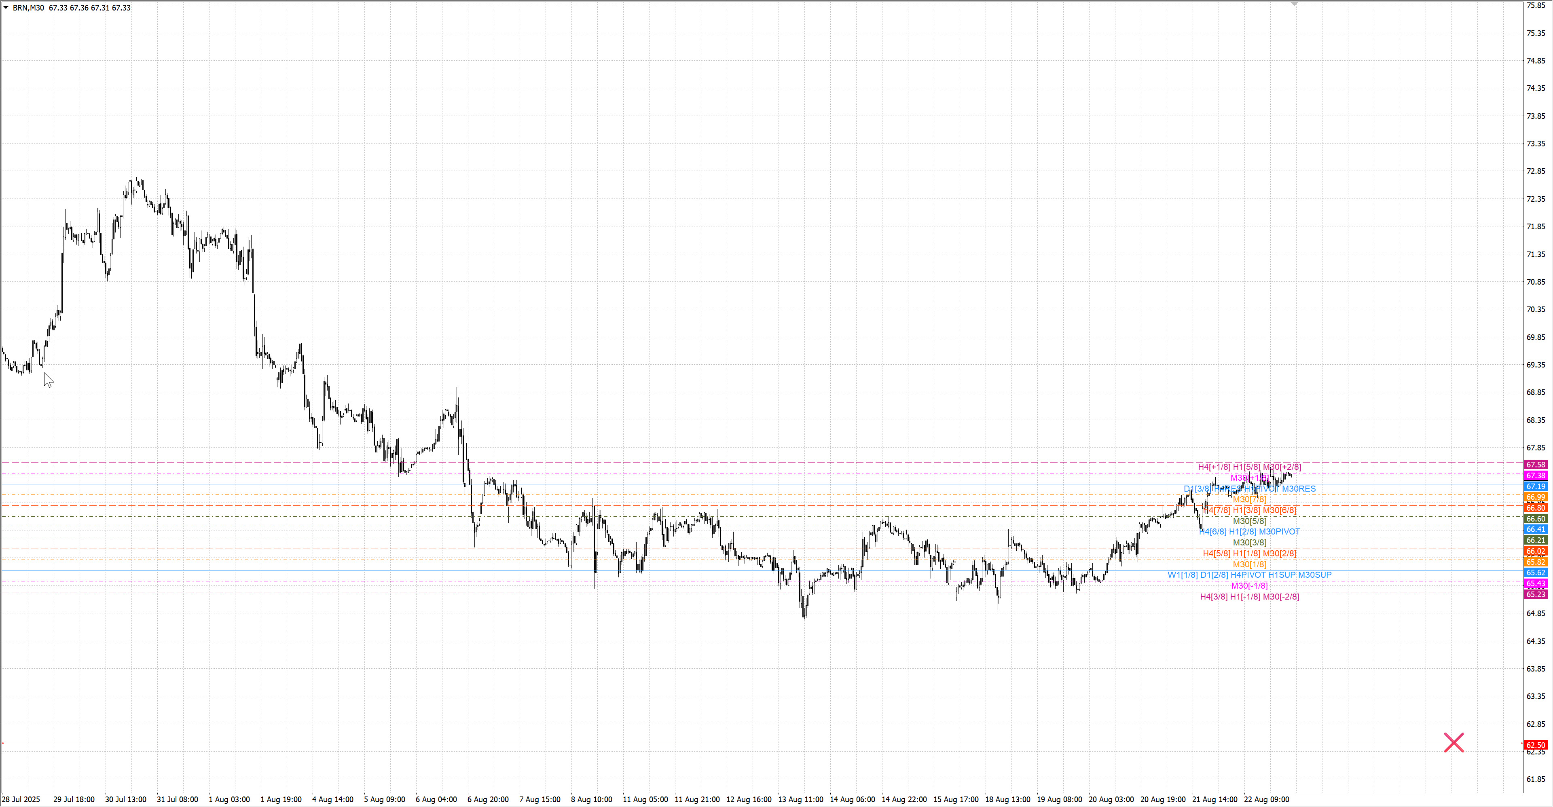Click the H4[+1/8] H1[5/8] M30[+2/8] label
The image size is (1553, 807).
click(1249, 467)
